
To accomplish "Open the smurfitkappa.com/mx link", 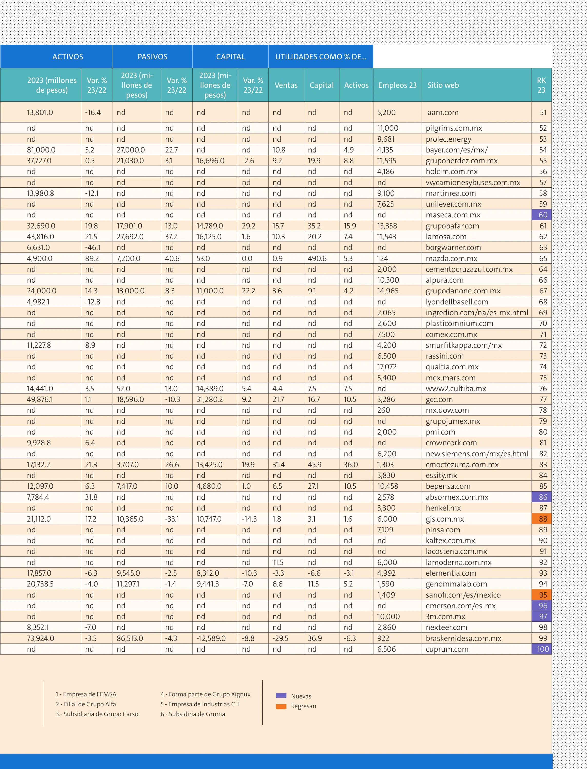I will coord(464,345).
